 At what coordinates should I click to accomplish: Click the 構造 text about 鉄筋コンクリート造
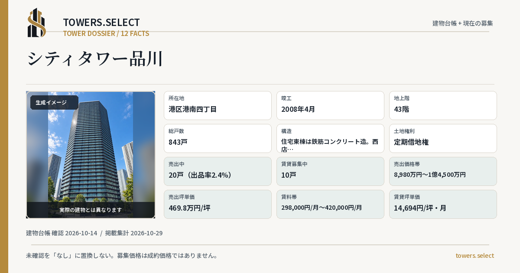pyautogui.click(x=329, y=145)
